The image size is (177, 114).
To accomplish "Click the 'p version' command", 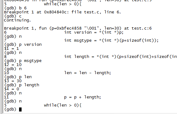I will [23, 45].
